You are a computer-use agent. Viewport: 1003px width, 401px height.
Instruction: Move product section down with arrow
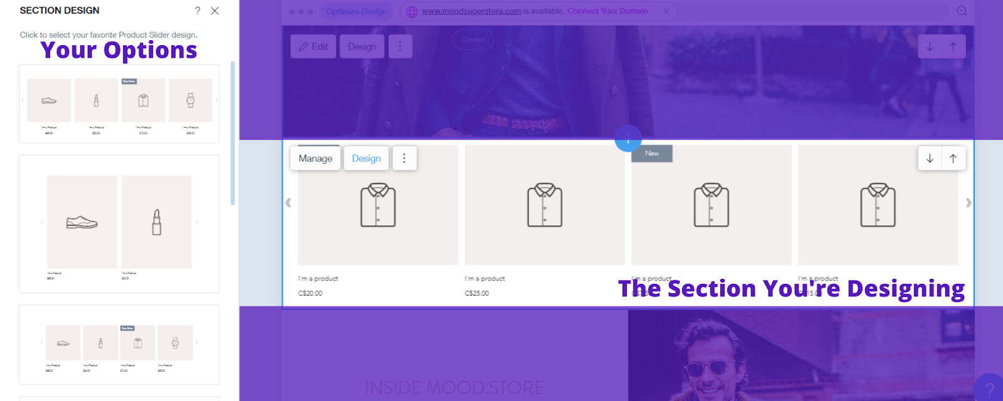point(930,159)
